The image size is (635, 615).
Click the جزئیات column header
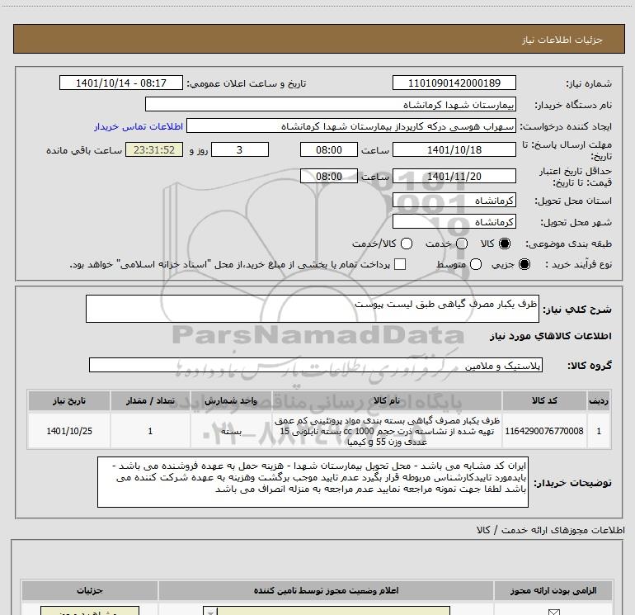coord(90,590)
